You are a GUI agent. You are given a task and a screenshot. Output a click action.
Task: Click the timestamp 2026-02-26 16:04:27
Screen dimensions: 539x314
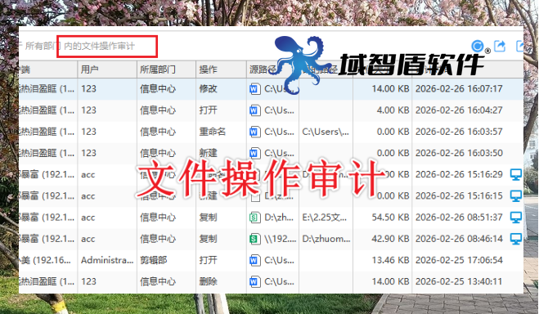[459, 110]
